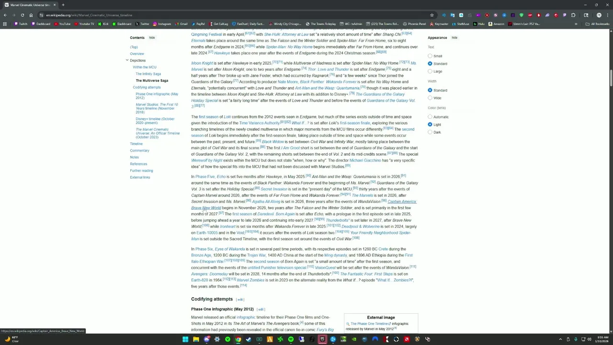Jump to Within the MCU in Contents
This screenshot has width=613, height=345.
145,67
